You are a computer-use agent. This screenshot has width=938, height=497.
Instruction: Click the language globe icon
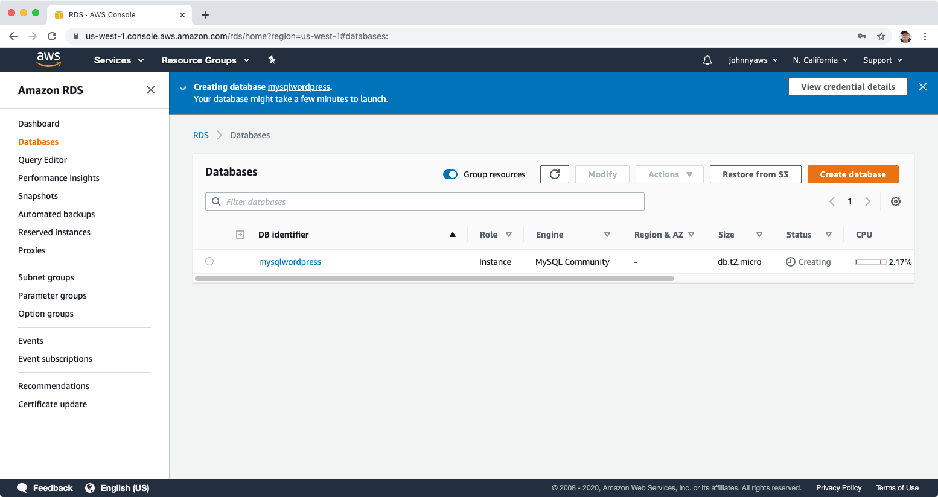pos(90,488)
